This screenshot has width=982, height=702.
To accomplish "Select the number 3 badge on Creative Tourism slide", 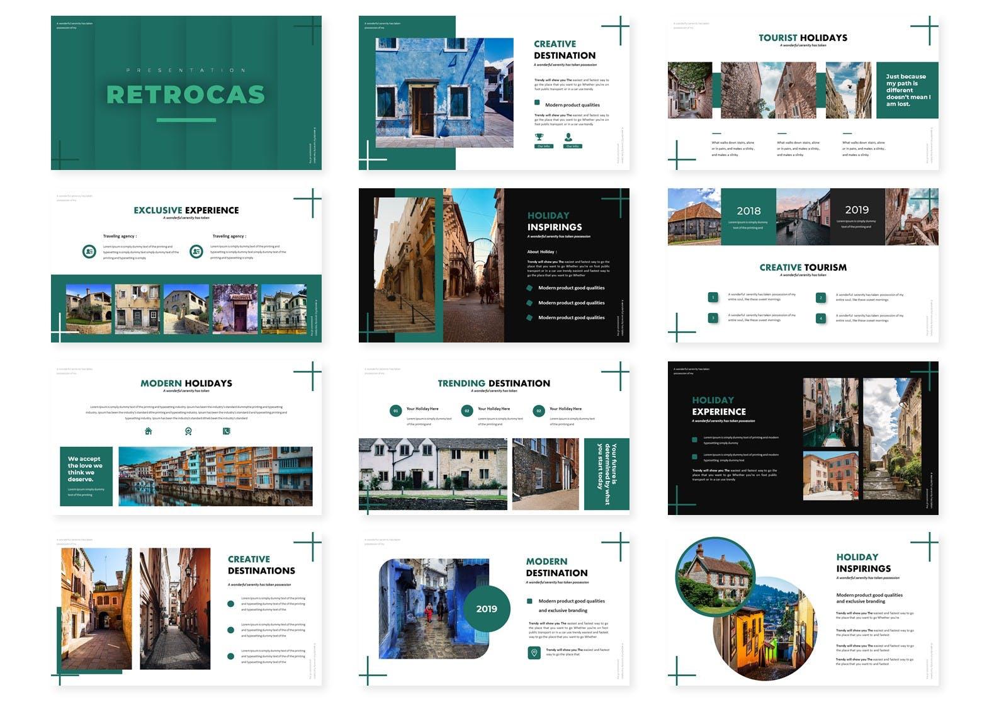I will 713,318.
